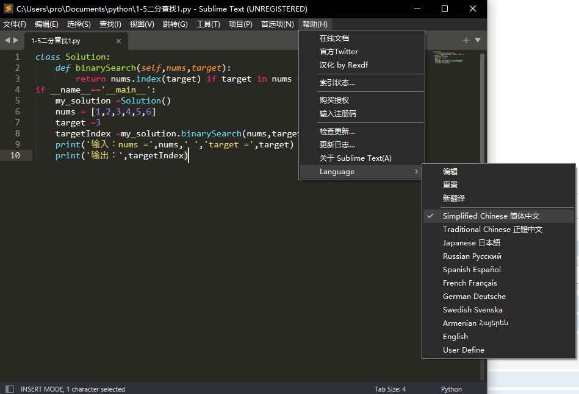The width and height of the screenshot is (579, 394).
Task: Go to previous tab with left arrow
Action: click(7, 40)
